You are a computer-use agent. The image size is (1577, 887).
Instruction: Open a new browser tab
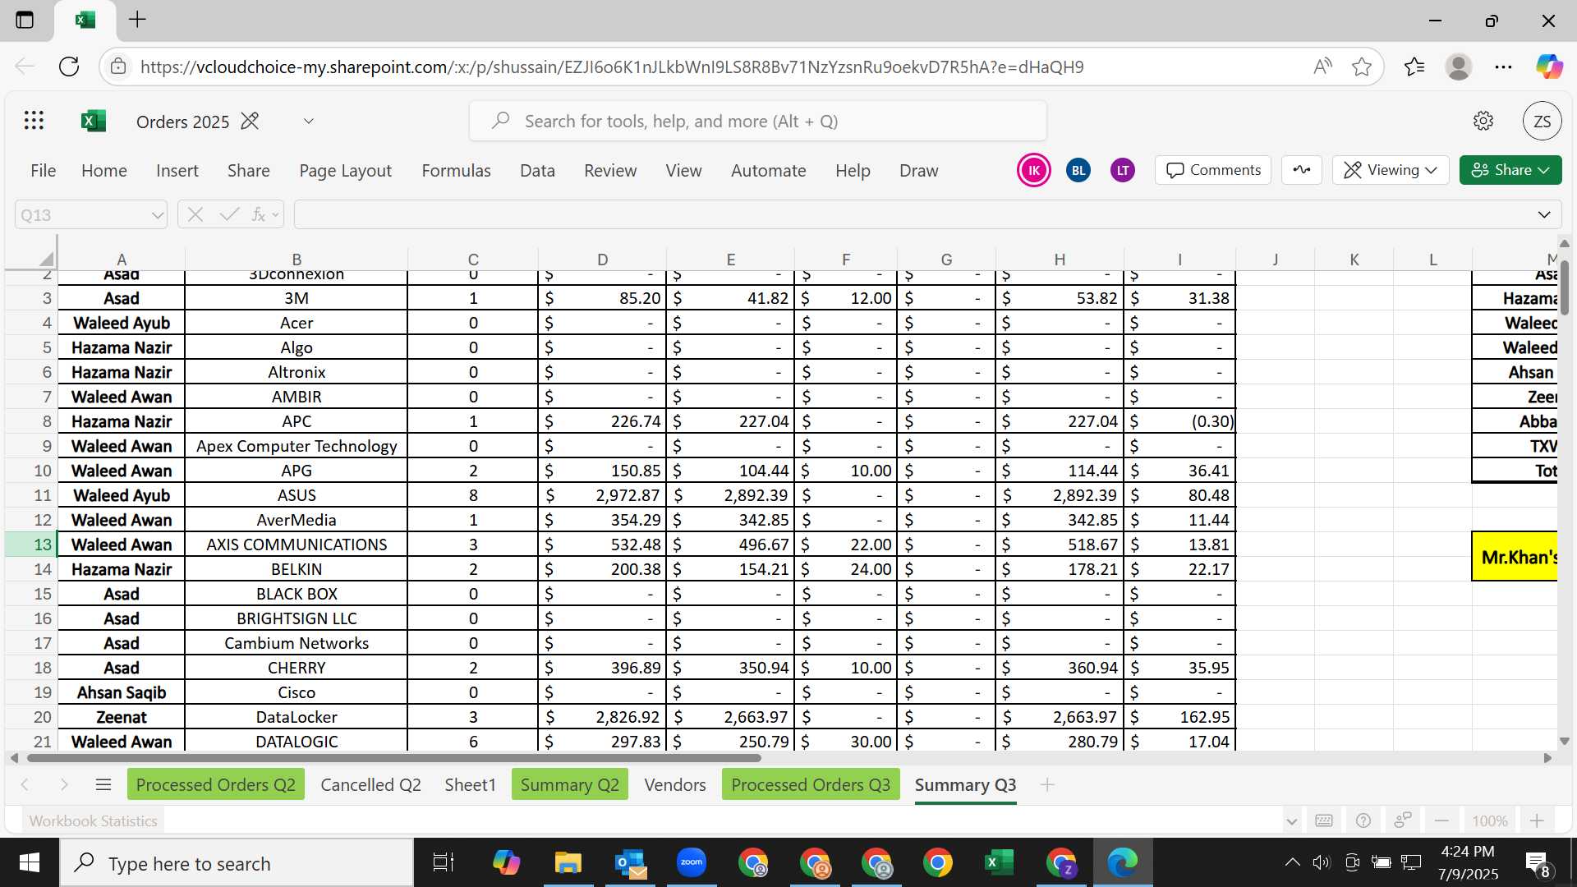point(137,20)
